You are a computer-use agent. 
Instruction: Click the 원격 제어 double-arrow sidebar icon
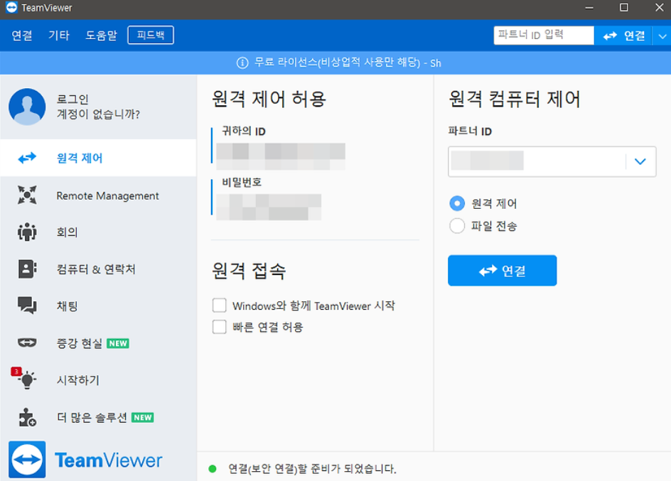pos(27,158)
